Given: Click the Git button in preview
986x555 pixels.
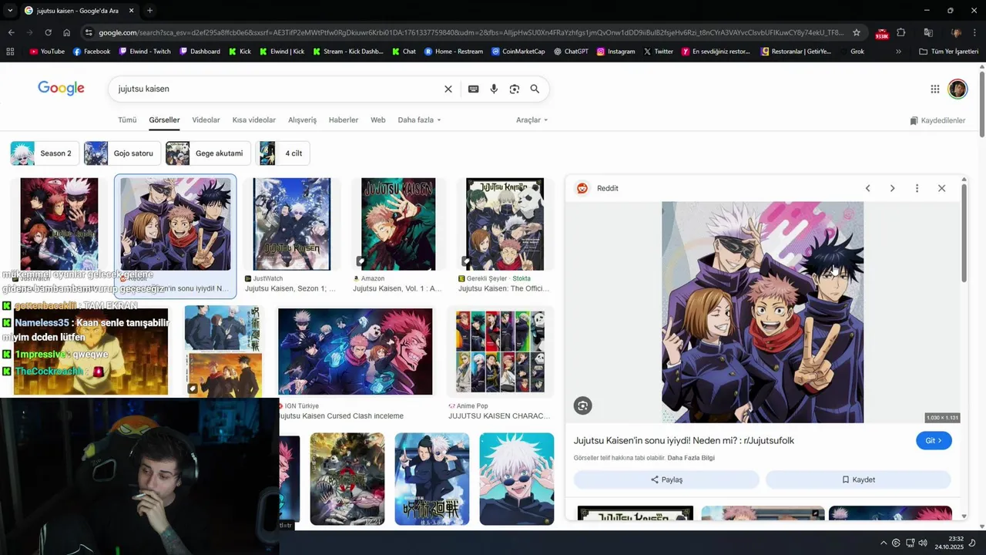Looking at the screenshot, I should pyautogui.click(x=934, y=441).
